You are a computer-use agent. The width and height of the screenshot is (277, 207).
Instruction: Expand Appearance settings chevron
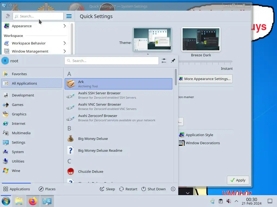tap(65, 26)
